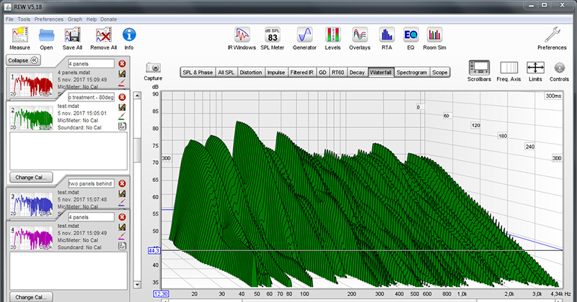The image size is (577, 302).
Task: Open the SPL Meter
Action: (273, 35)
